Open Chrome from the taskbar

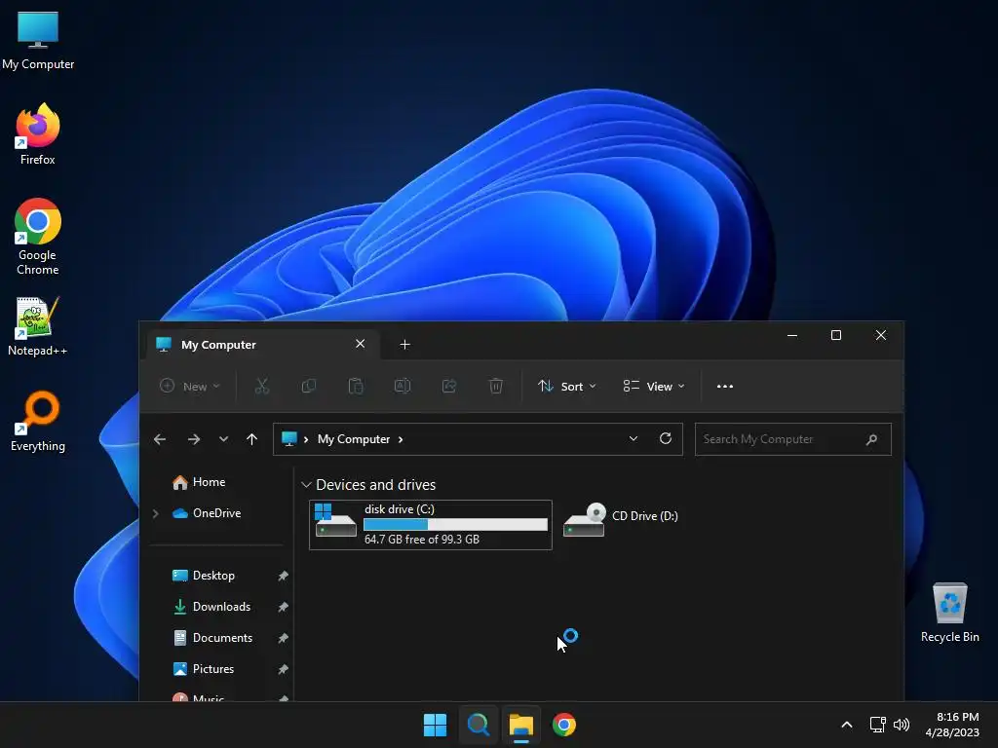coord(564,725)
